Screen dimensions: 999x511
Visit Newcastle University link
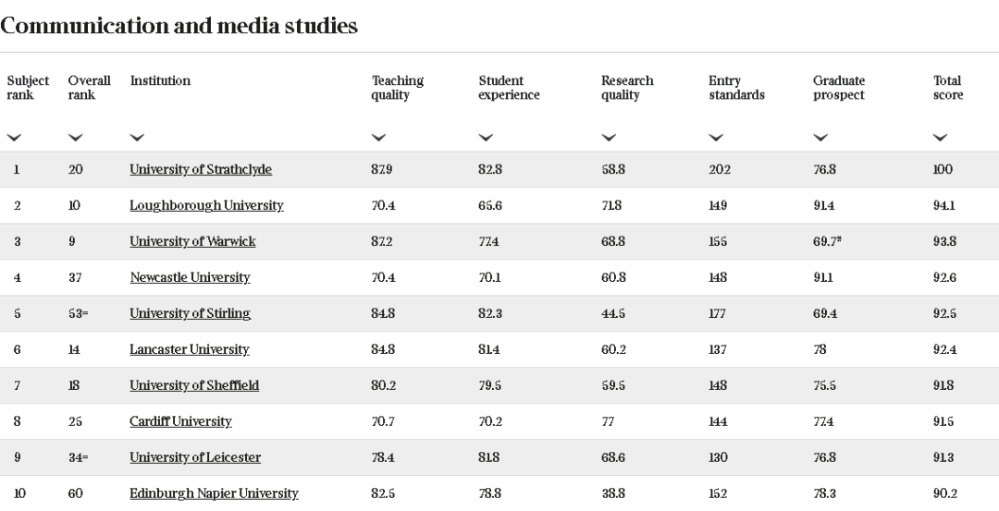click(190, 277)
